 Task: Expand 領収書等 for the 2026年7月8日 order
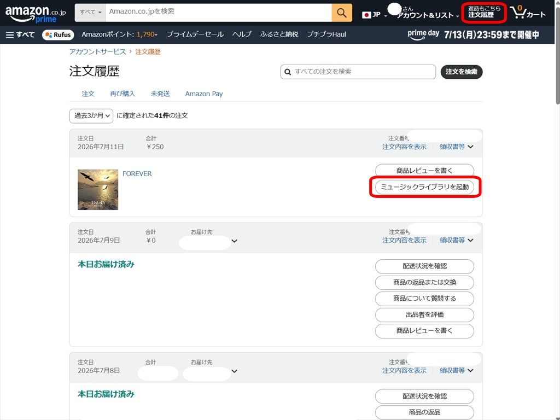coord(456,371)
